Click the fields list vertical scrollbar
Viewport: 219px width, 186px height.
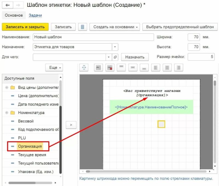[x=60, y=127]
